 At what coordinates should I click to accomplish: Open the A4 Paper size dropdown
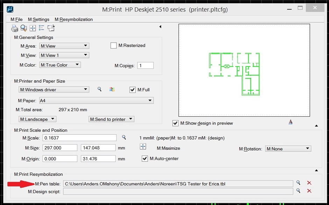[x=97, y=101]
